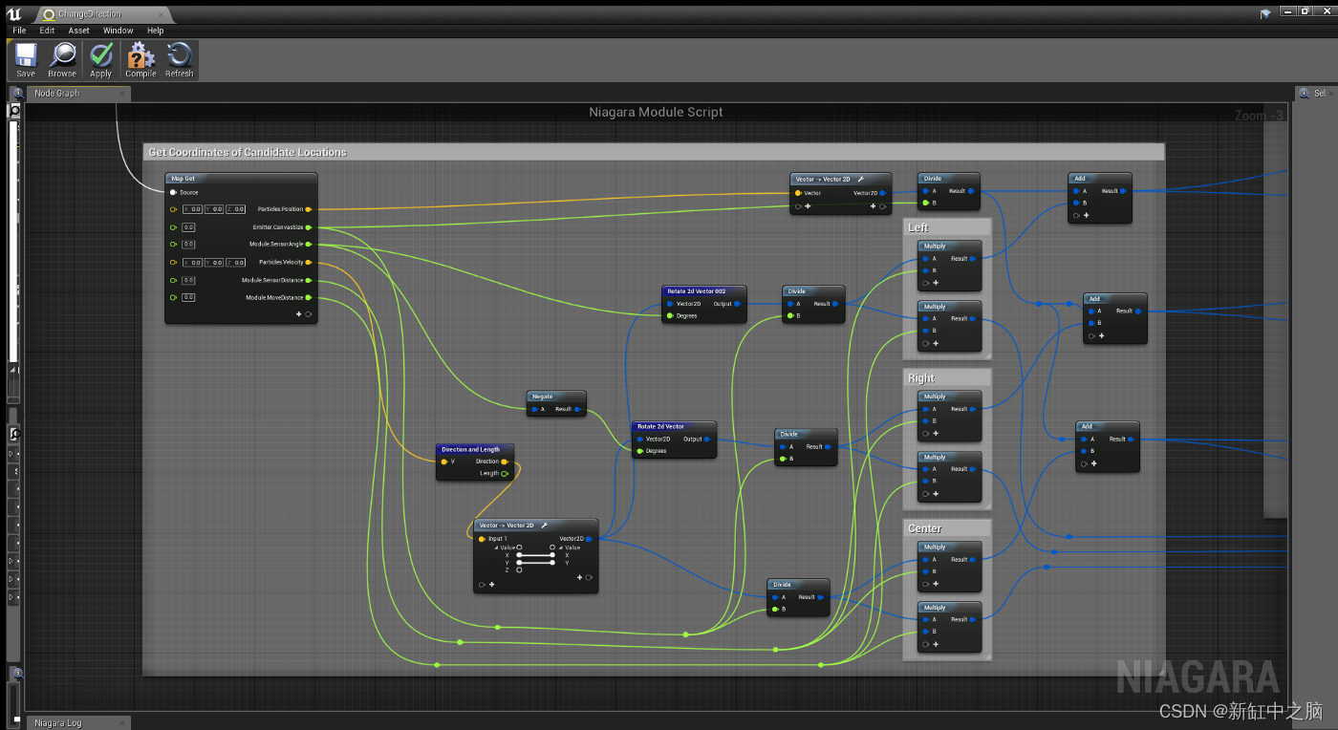1338x730 pixels.
Task: Click the wrench icon on upper Vector -> Vector 2D node
Action: (860, 179)
